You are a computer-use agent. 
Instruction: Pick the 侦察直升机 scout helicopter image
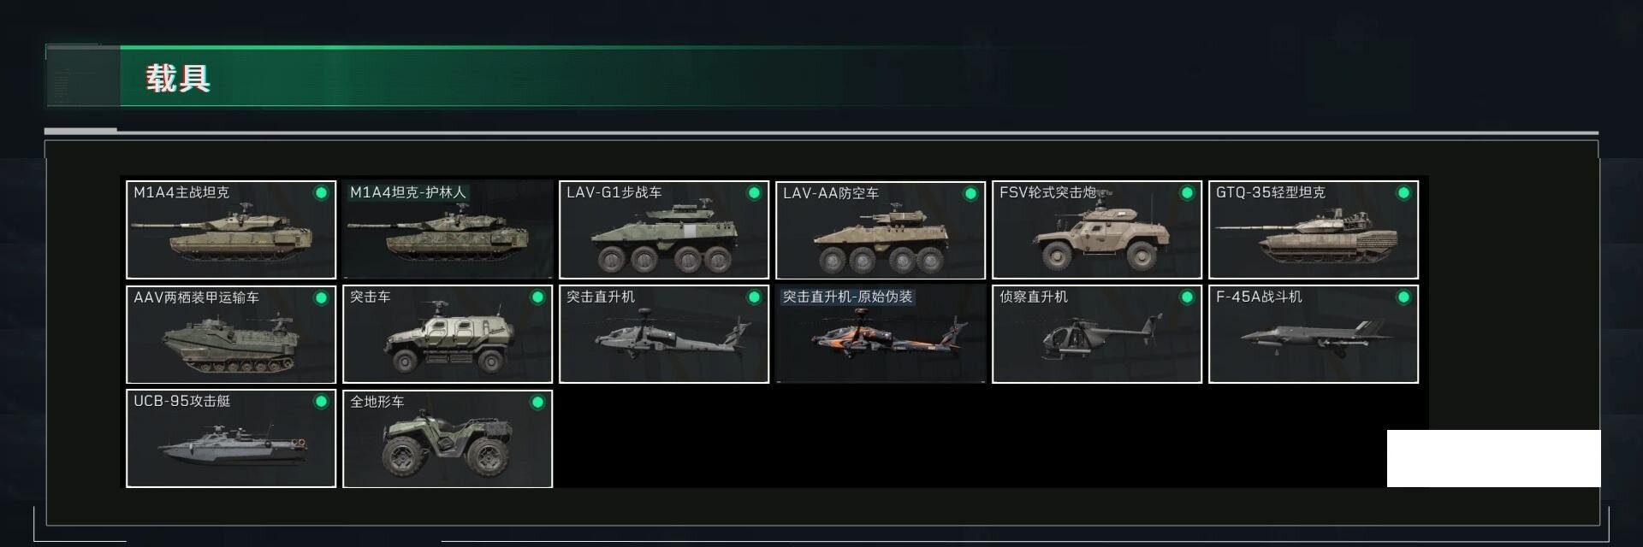tap(1097, 334)
